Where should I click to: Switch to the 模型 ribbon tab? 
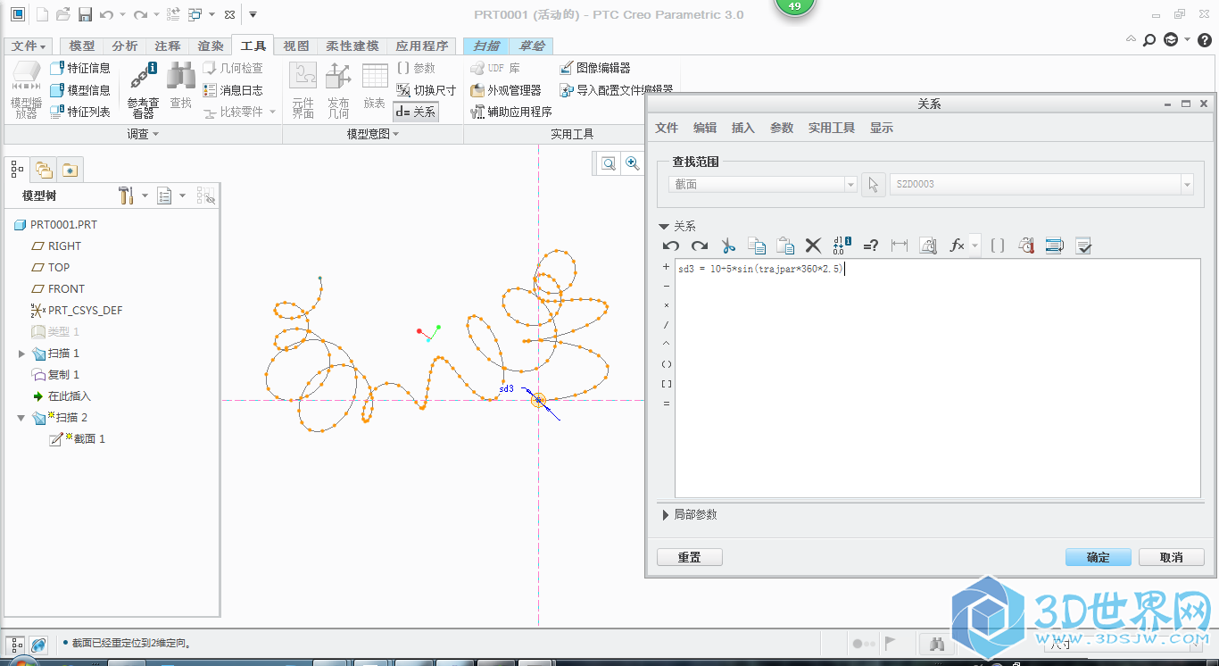point(82,46)
